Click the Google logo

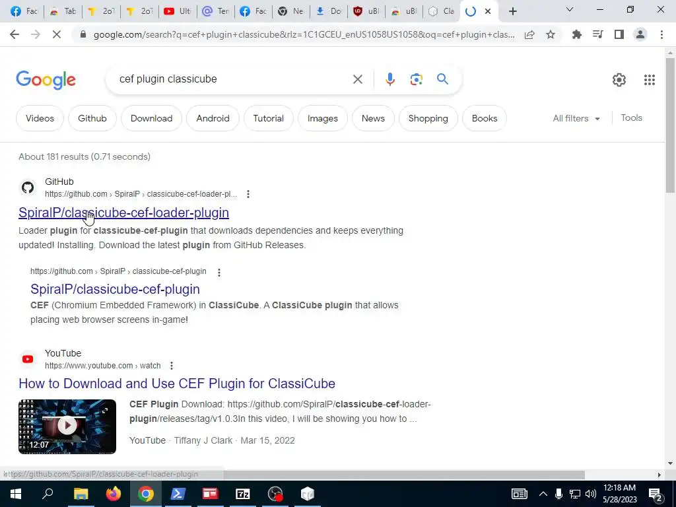[x=46, y=80]
